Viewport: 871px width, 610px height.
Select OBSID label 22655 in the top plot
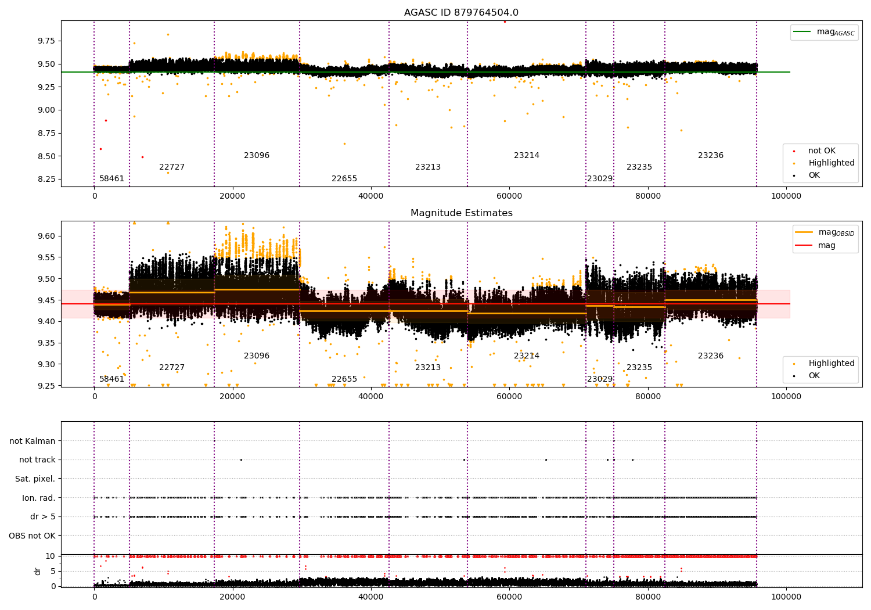[344, 179]
